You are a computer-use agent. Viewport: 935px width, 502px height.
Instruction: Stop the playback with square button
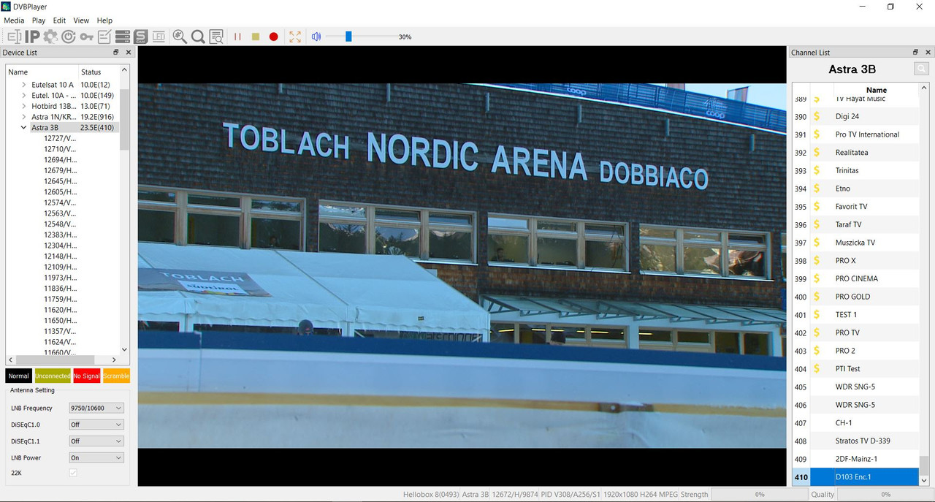point(256,37)
